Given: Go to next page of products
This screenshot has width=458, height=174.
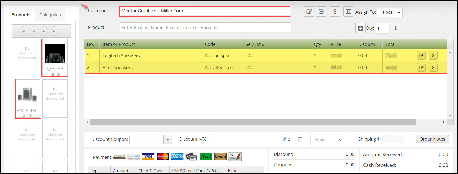Looking at the screenshot, I should click(x=44, y=31).
